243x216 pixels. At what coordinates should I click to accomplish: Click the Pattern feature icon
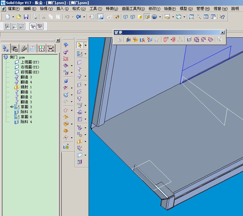pyautogui.click(x=80, y=135)
